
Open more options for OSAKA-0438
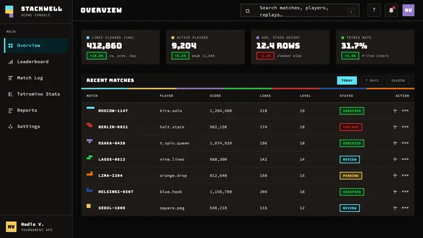(405, 143)
